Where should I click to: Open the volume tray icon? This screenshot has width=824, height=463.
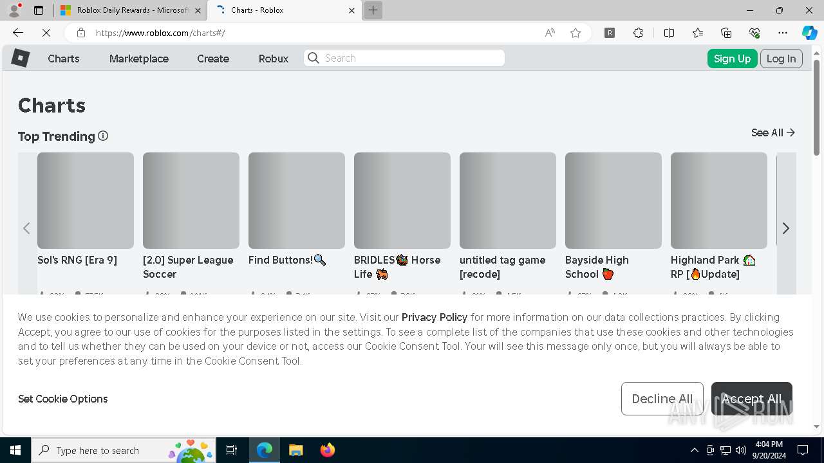(x=741, y=450)
